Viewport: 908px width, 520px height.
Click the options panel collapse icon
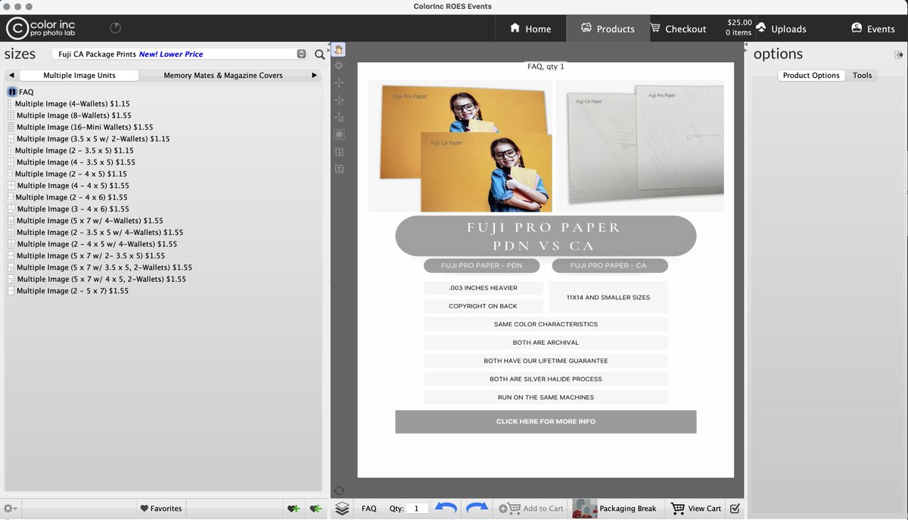coord(899,54)
